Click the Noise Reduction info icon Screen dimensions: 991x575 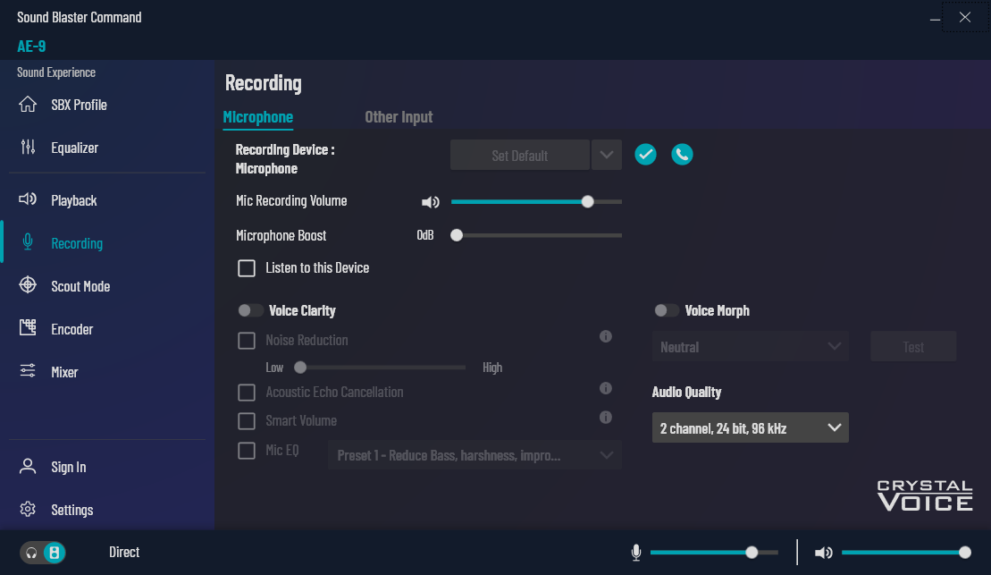click(605, 337)
